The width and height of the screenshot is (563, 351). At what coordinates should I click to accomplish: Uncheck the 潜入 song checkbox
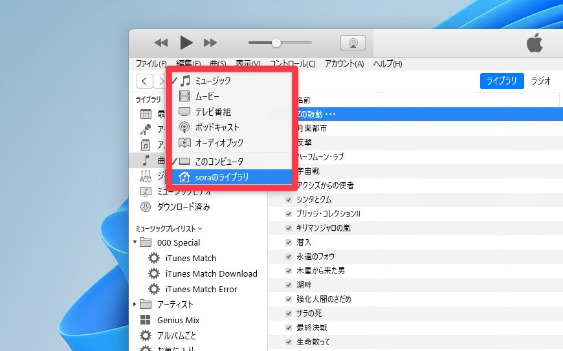click(x=289, y=242)
